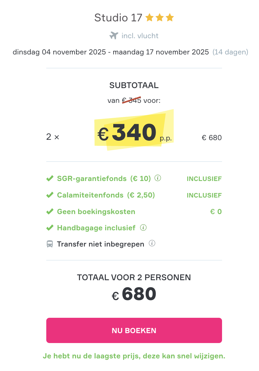
Task: Click the green checkmark beside Geen boekingskosten
Action: click(50, 211)
